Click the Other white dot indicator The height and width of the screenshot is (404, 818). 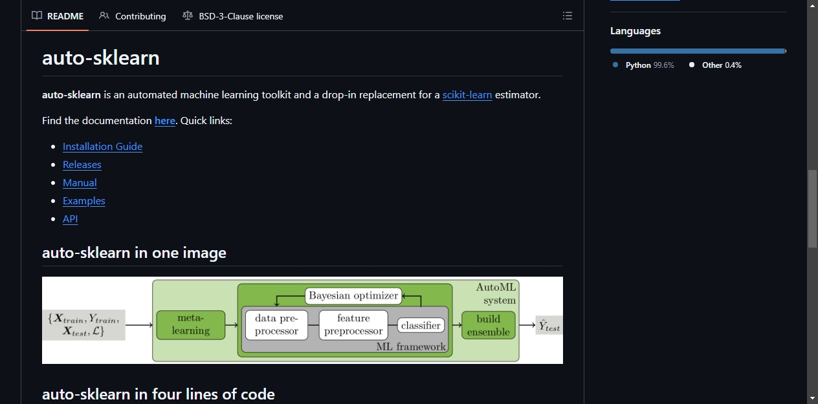(692, 65)
